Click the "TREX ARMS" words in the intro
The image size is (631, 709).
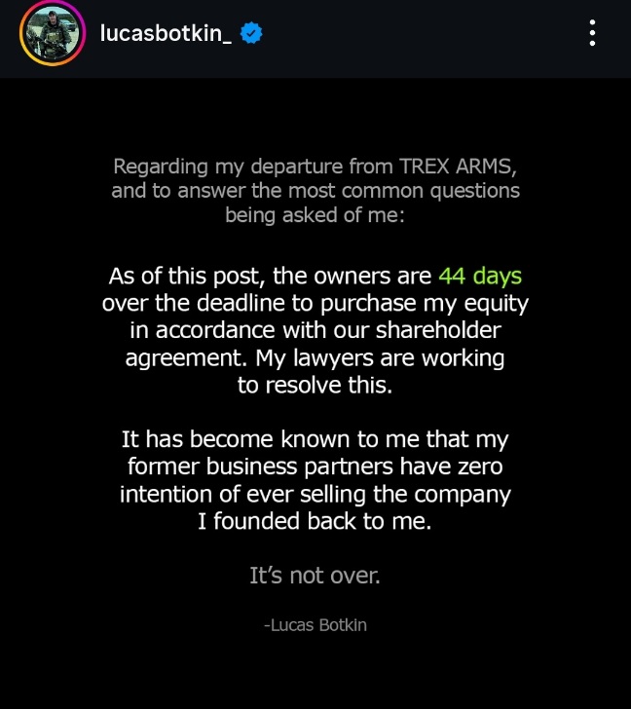[x=458, y=167]
